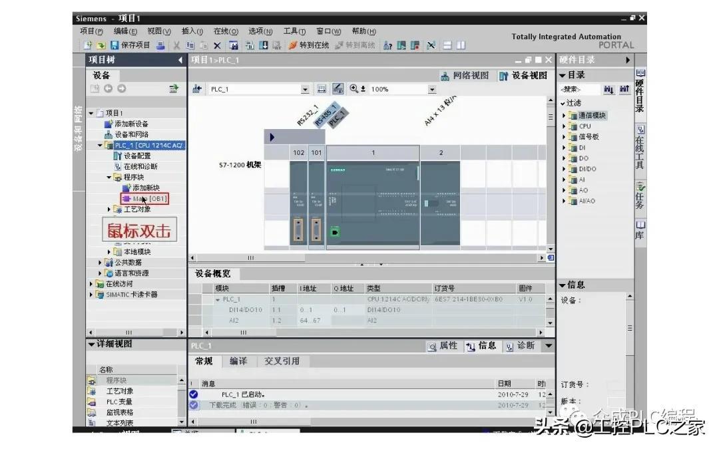Click the compile icon in toolbar
This screenshot has width=719, height=449.
point(250,45)
